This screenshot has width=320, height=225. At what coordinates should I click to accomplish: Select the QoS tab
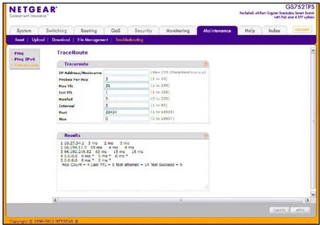(115, 31)
